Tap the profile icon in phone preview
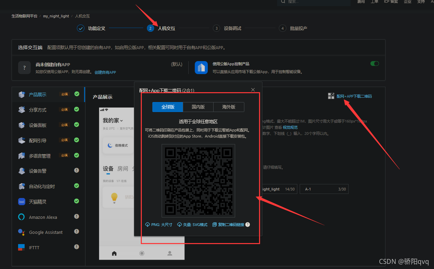 [169, 253]
